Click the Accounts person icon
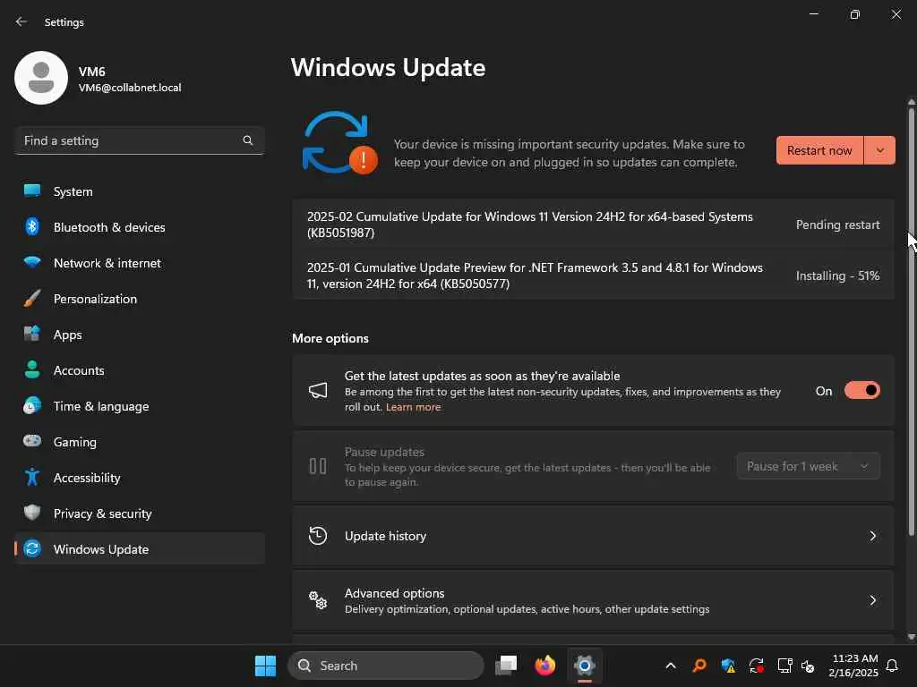 (32, 369)
